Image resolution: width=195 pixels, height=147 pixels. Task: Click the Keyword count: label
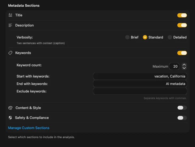pyautogui.click(x=29, y=65)
